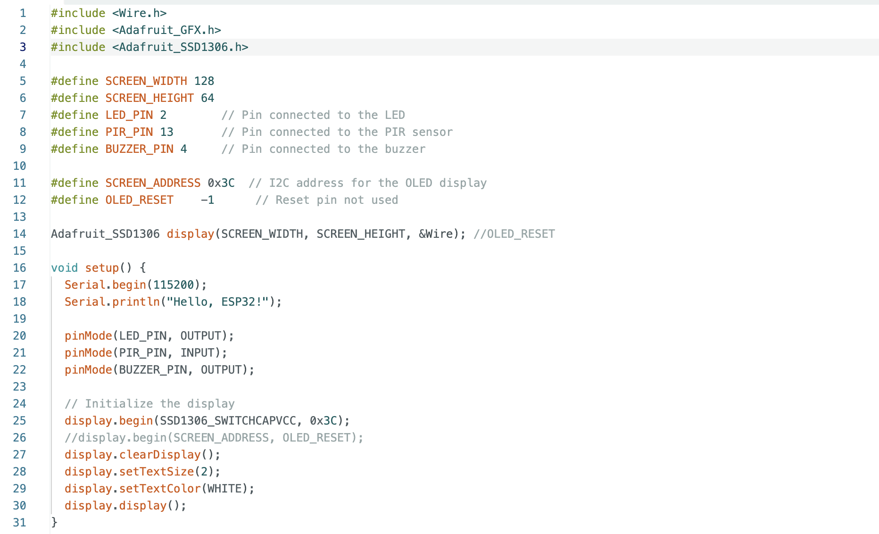
Task: Click line number 31 in the gutter
Action: (19, 523)
